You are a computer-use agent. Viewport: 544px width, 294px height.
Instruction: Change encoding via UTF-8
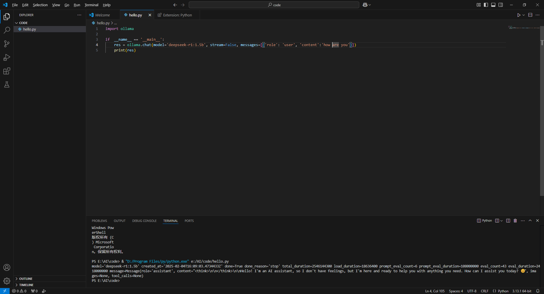(472, 291)
